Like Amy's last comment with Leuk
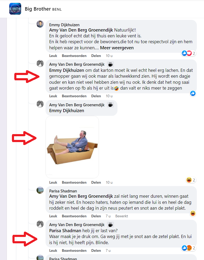This screenshot has width=204, height=260. pyautogui.click(x=53, y=250)
